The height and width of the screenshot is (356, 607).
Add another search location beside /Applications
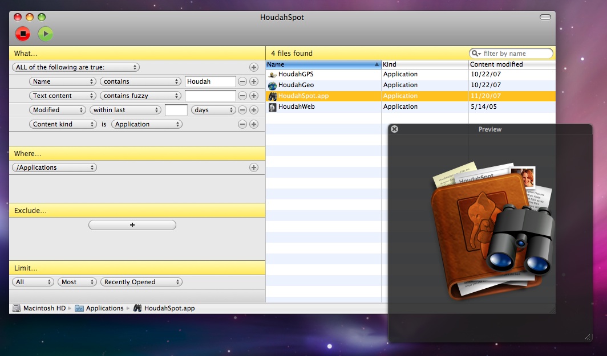253,167
